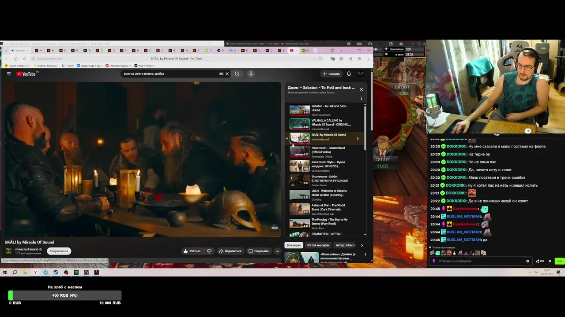Click the Создать create button
This screenshot has width=565, height=317.
[331, 74]
